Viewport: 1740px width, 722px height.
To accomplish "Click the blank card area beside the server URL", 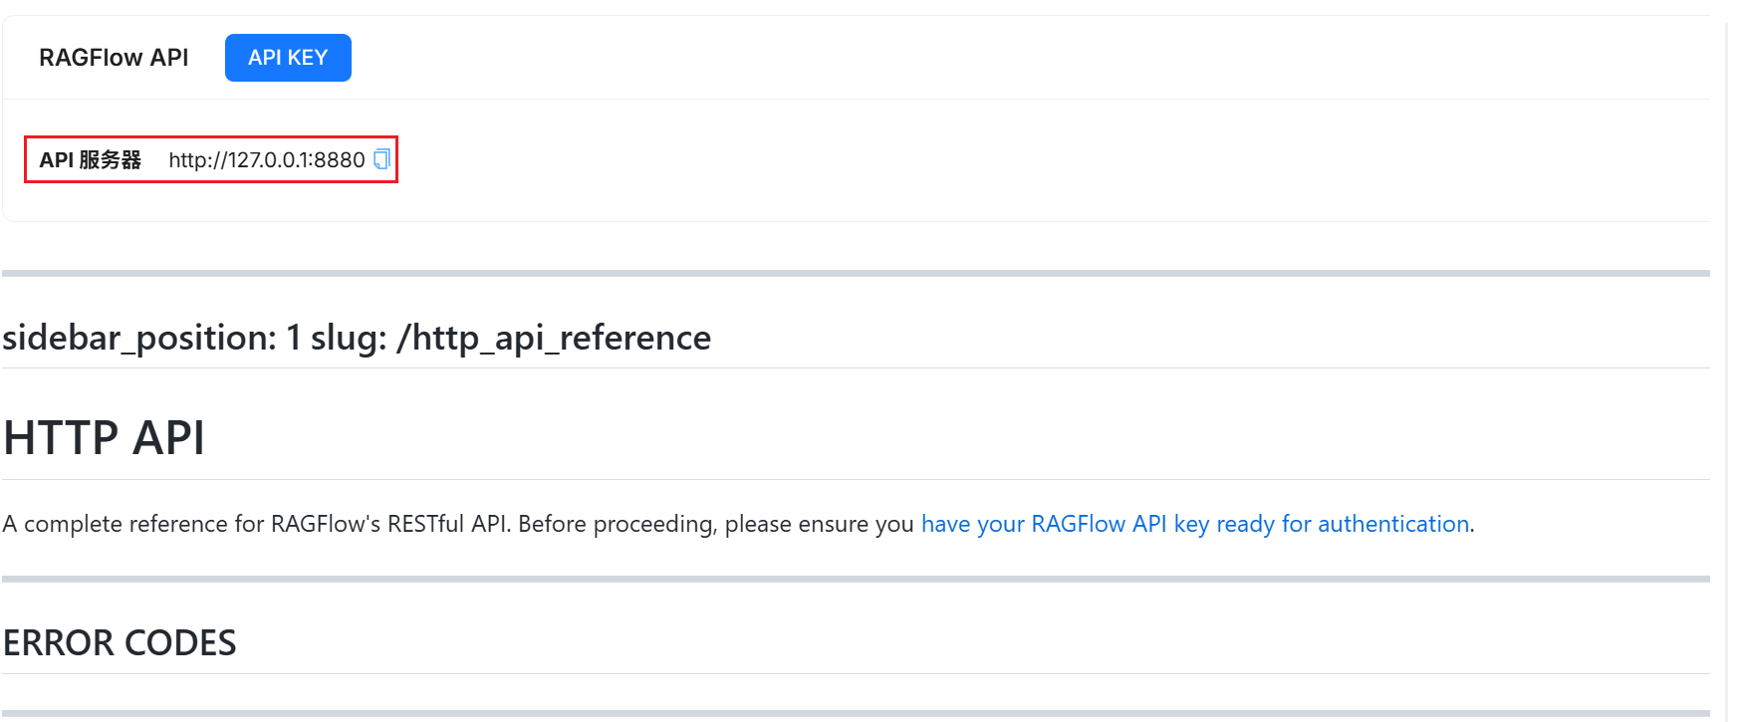I will point(996,160).
